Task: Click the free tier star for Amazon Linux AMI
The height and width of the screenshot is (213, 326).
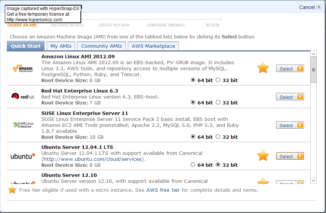Action: [x=263, y=68]
